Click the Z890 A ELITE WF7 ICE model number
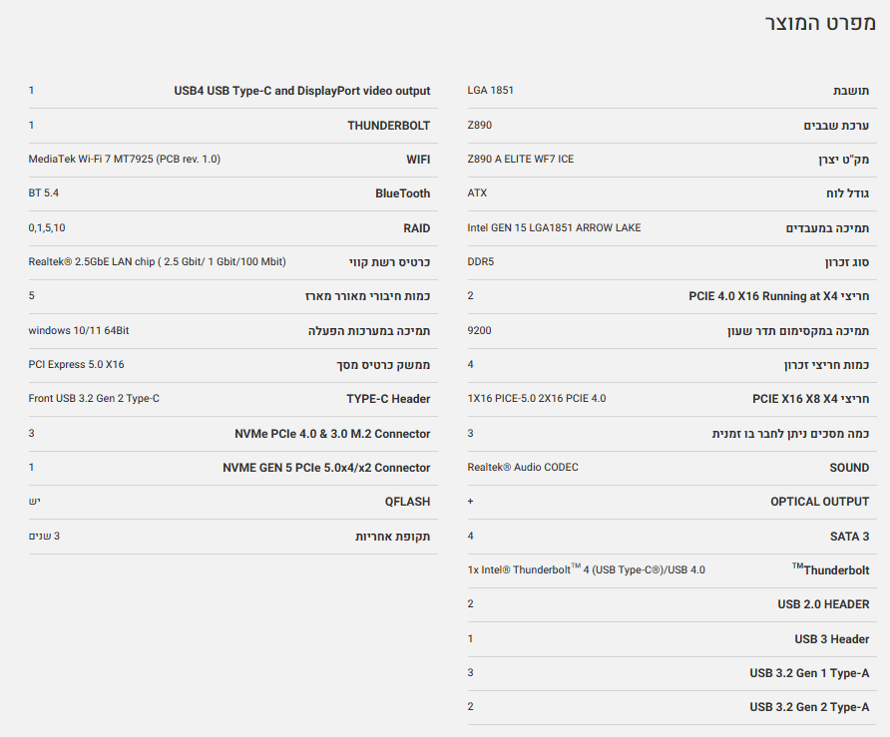 [x=520, y=160]
